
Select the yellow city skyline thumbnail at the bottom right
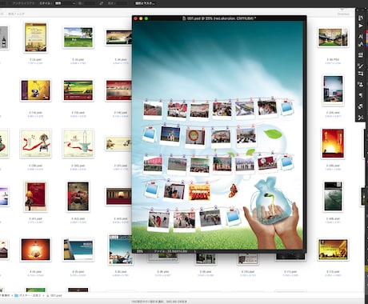click(x=333, y=250)
